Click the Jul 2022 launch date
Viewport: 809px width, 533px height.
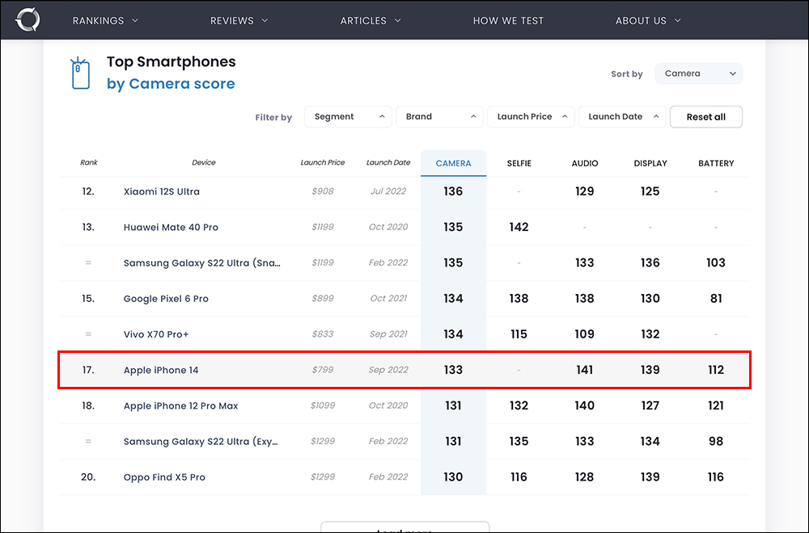point(388,191)
